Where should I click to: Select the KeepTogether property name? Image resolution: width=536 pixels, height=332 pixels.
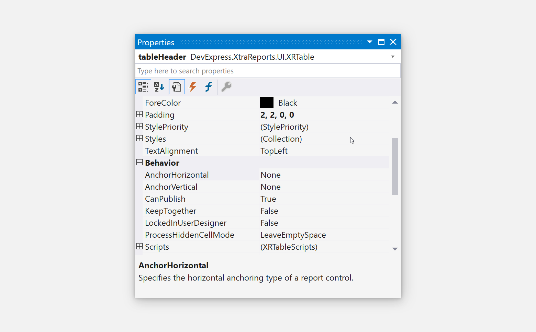pyautogui.click(x=171, y=211)
